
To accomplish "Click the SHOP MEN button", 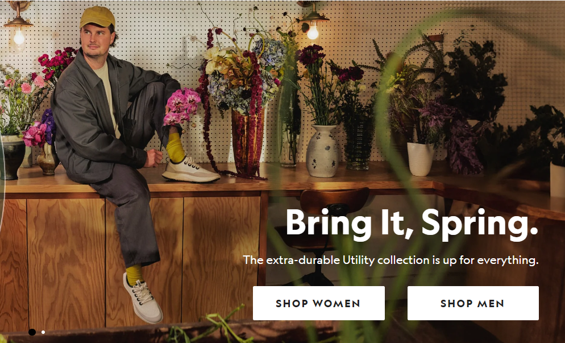I will (x=473, y=303).
